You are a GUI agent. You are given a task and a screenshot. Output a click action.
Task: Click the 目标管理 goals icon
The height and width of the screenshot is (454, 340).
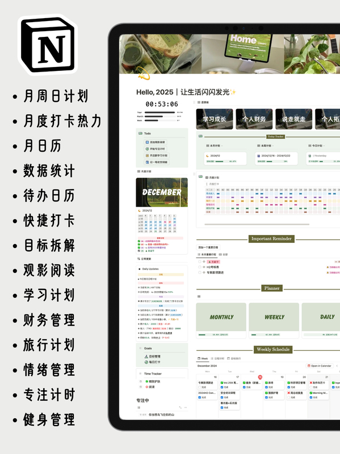pos(146,356)
